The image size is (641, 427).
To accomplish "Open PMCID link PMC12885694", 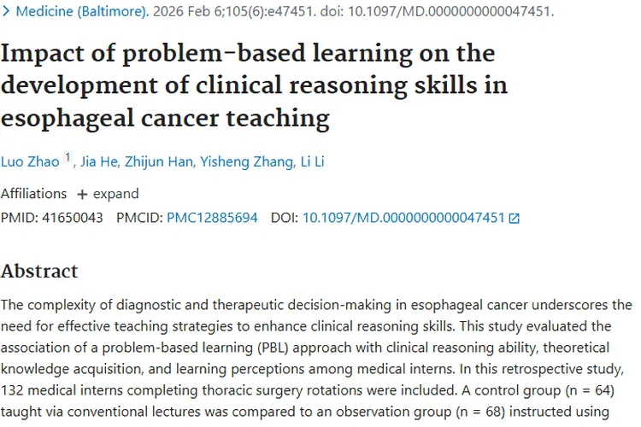I will pyautogui.click(x=212, y=218).
